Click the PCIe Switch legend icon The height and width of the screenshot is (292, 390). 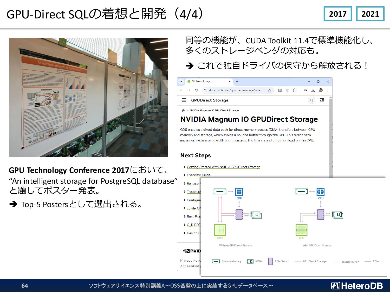tap(270, 261)
